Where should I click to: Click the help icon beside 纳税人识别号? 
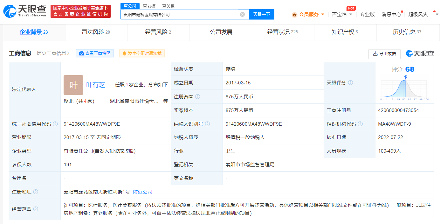208,124
